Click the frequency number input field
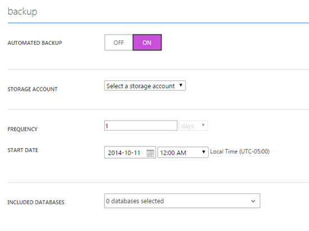The height and width of the screenshot is (231, 309). pyautogui.click(x=141, y=126)
